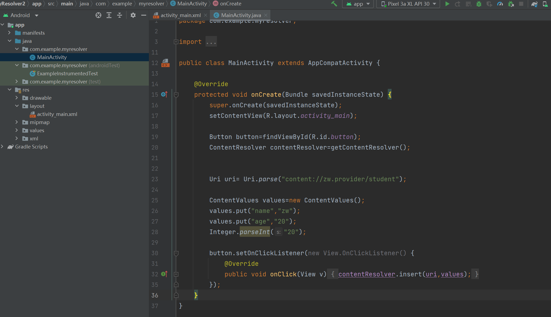Screen dimensions: 551x317
Task: Open ExampleInstrumentedTest in project tree
Action: coord(67,73)
